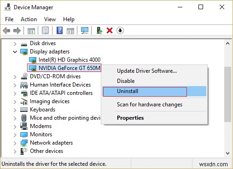Open the View menu
233x169 pixels.
coord(50,19)
